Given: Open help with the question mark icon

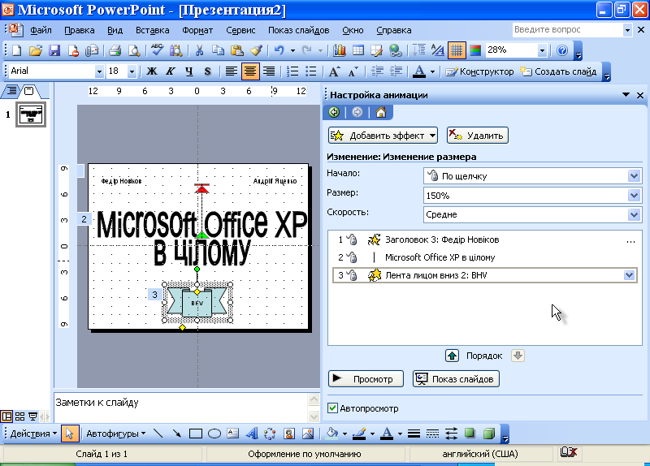Looking at the screenshot, I should [x=562, y=50].
